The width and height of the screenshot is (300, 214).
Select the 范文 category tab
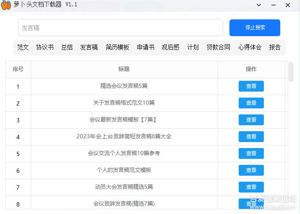23,48
